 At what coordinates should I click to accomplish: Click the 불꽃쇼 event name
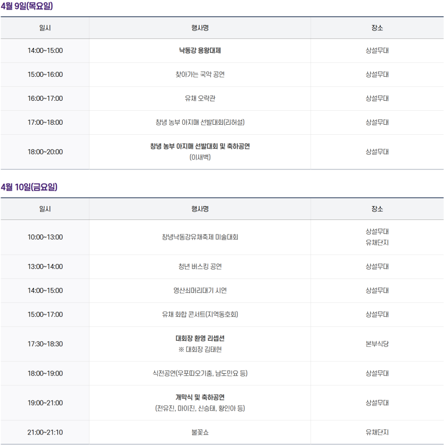[200, 432]
